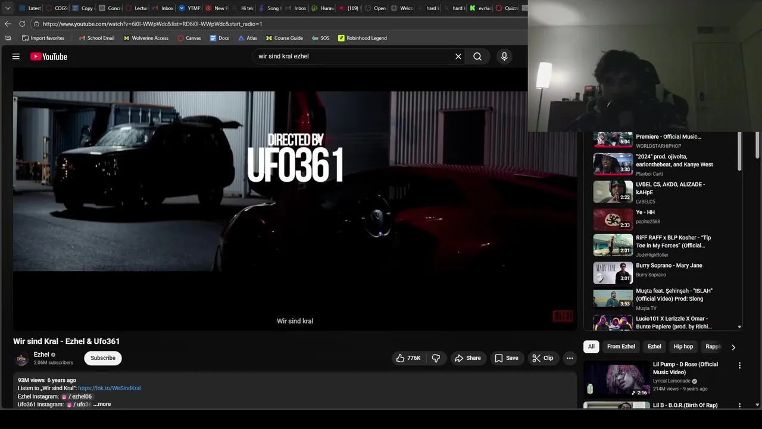Click the playlist panel scroll-down arrow
Screen dimensions: 762x429
tap(739, 327)
